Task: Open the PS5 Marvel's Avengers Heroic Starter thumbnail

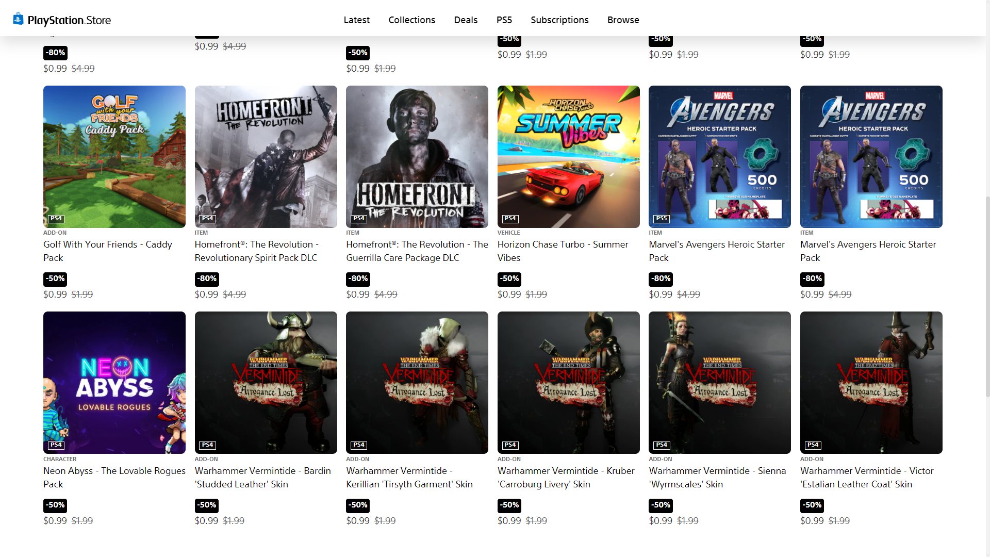Action: (x=719, y=157)
